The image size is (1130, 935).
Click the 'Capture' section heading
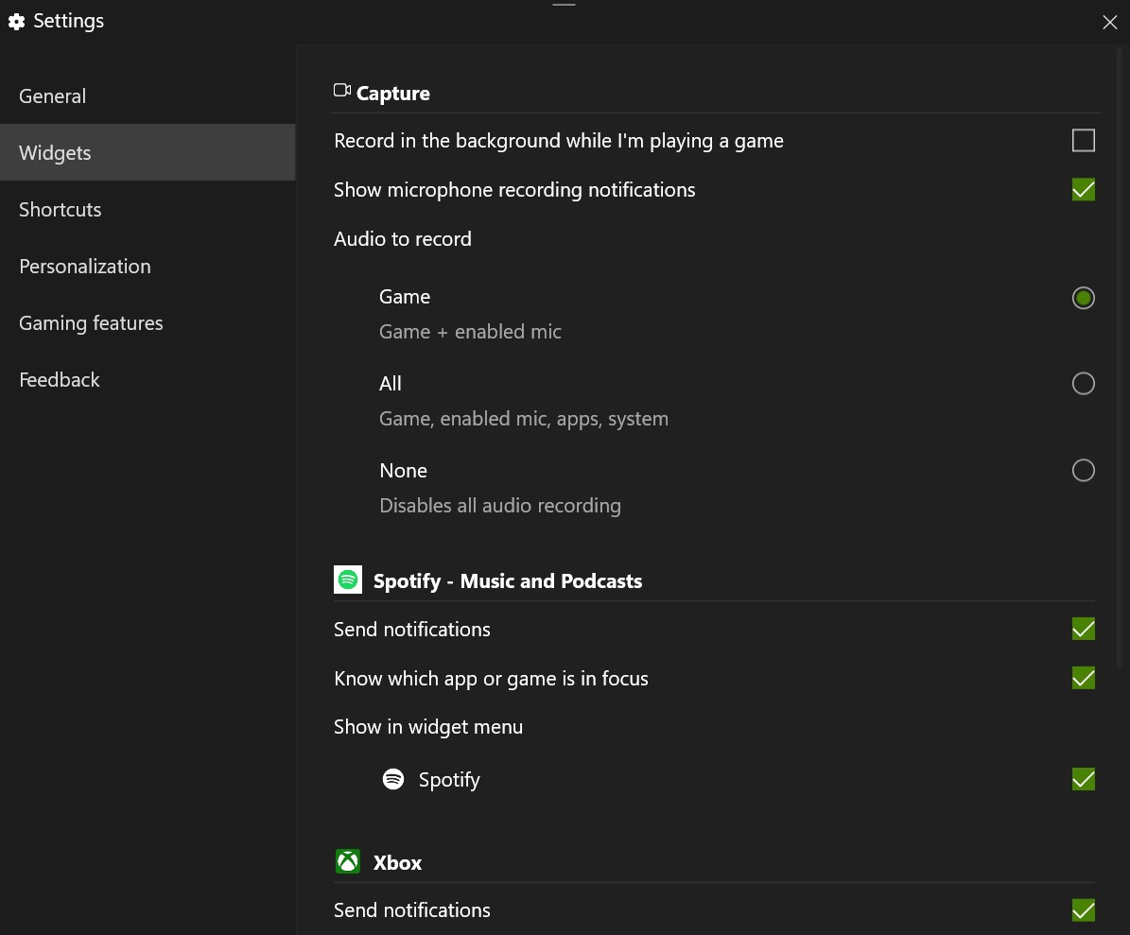click(x=392, y=94)
